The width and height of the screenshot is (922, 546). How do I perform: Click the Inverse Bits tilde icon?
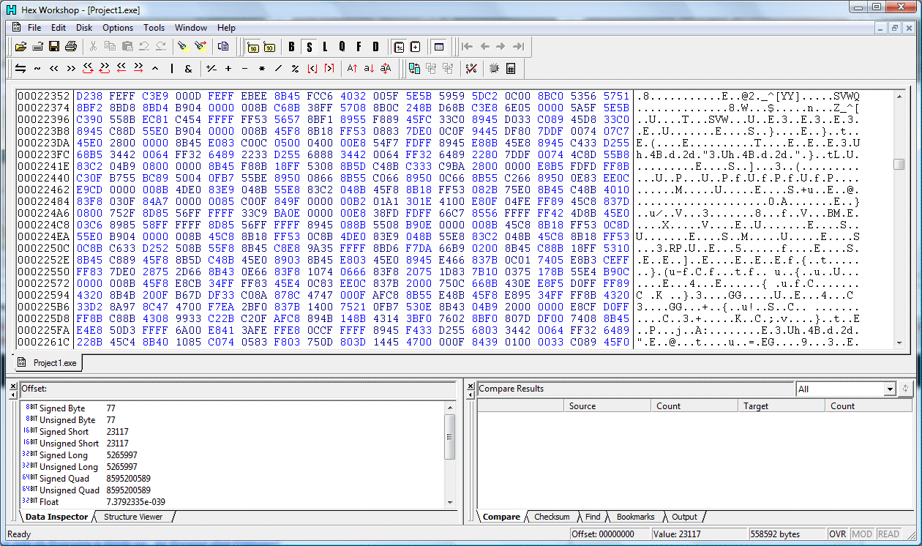[x=37, y=68]
